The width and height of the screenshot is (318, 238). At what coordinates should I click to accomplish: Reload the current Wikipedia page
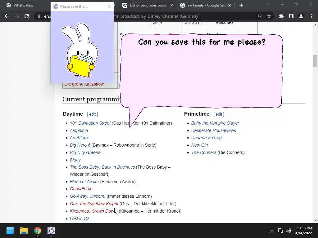point(27,16)
